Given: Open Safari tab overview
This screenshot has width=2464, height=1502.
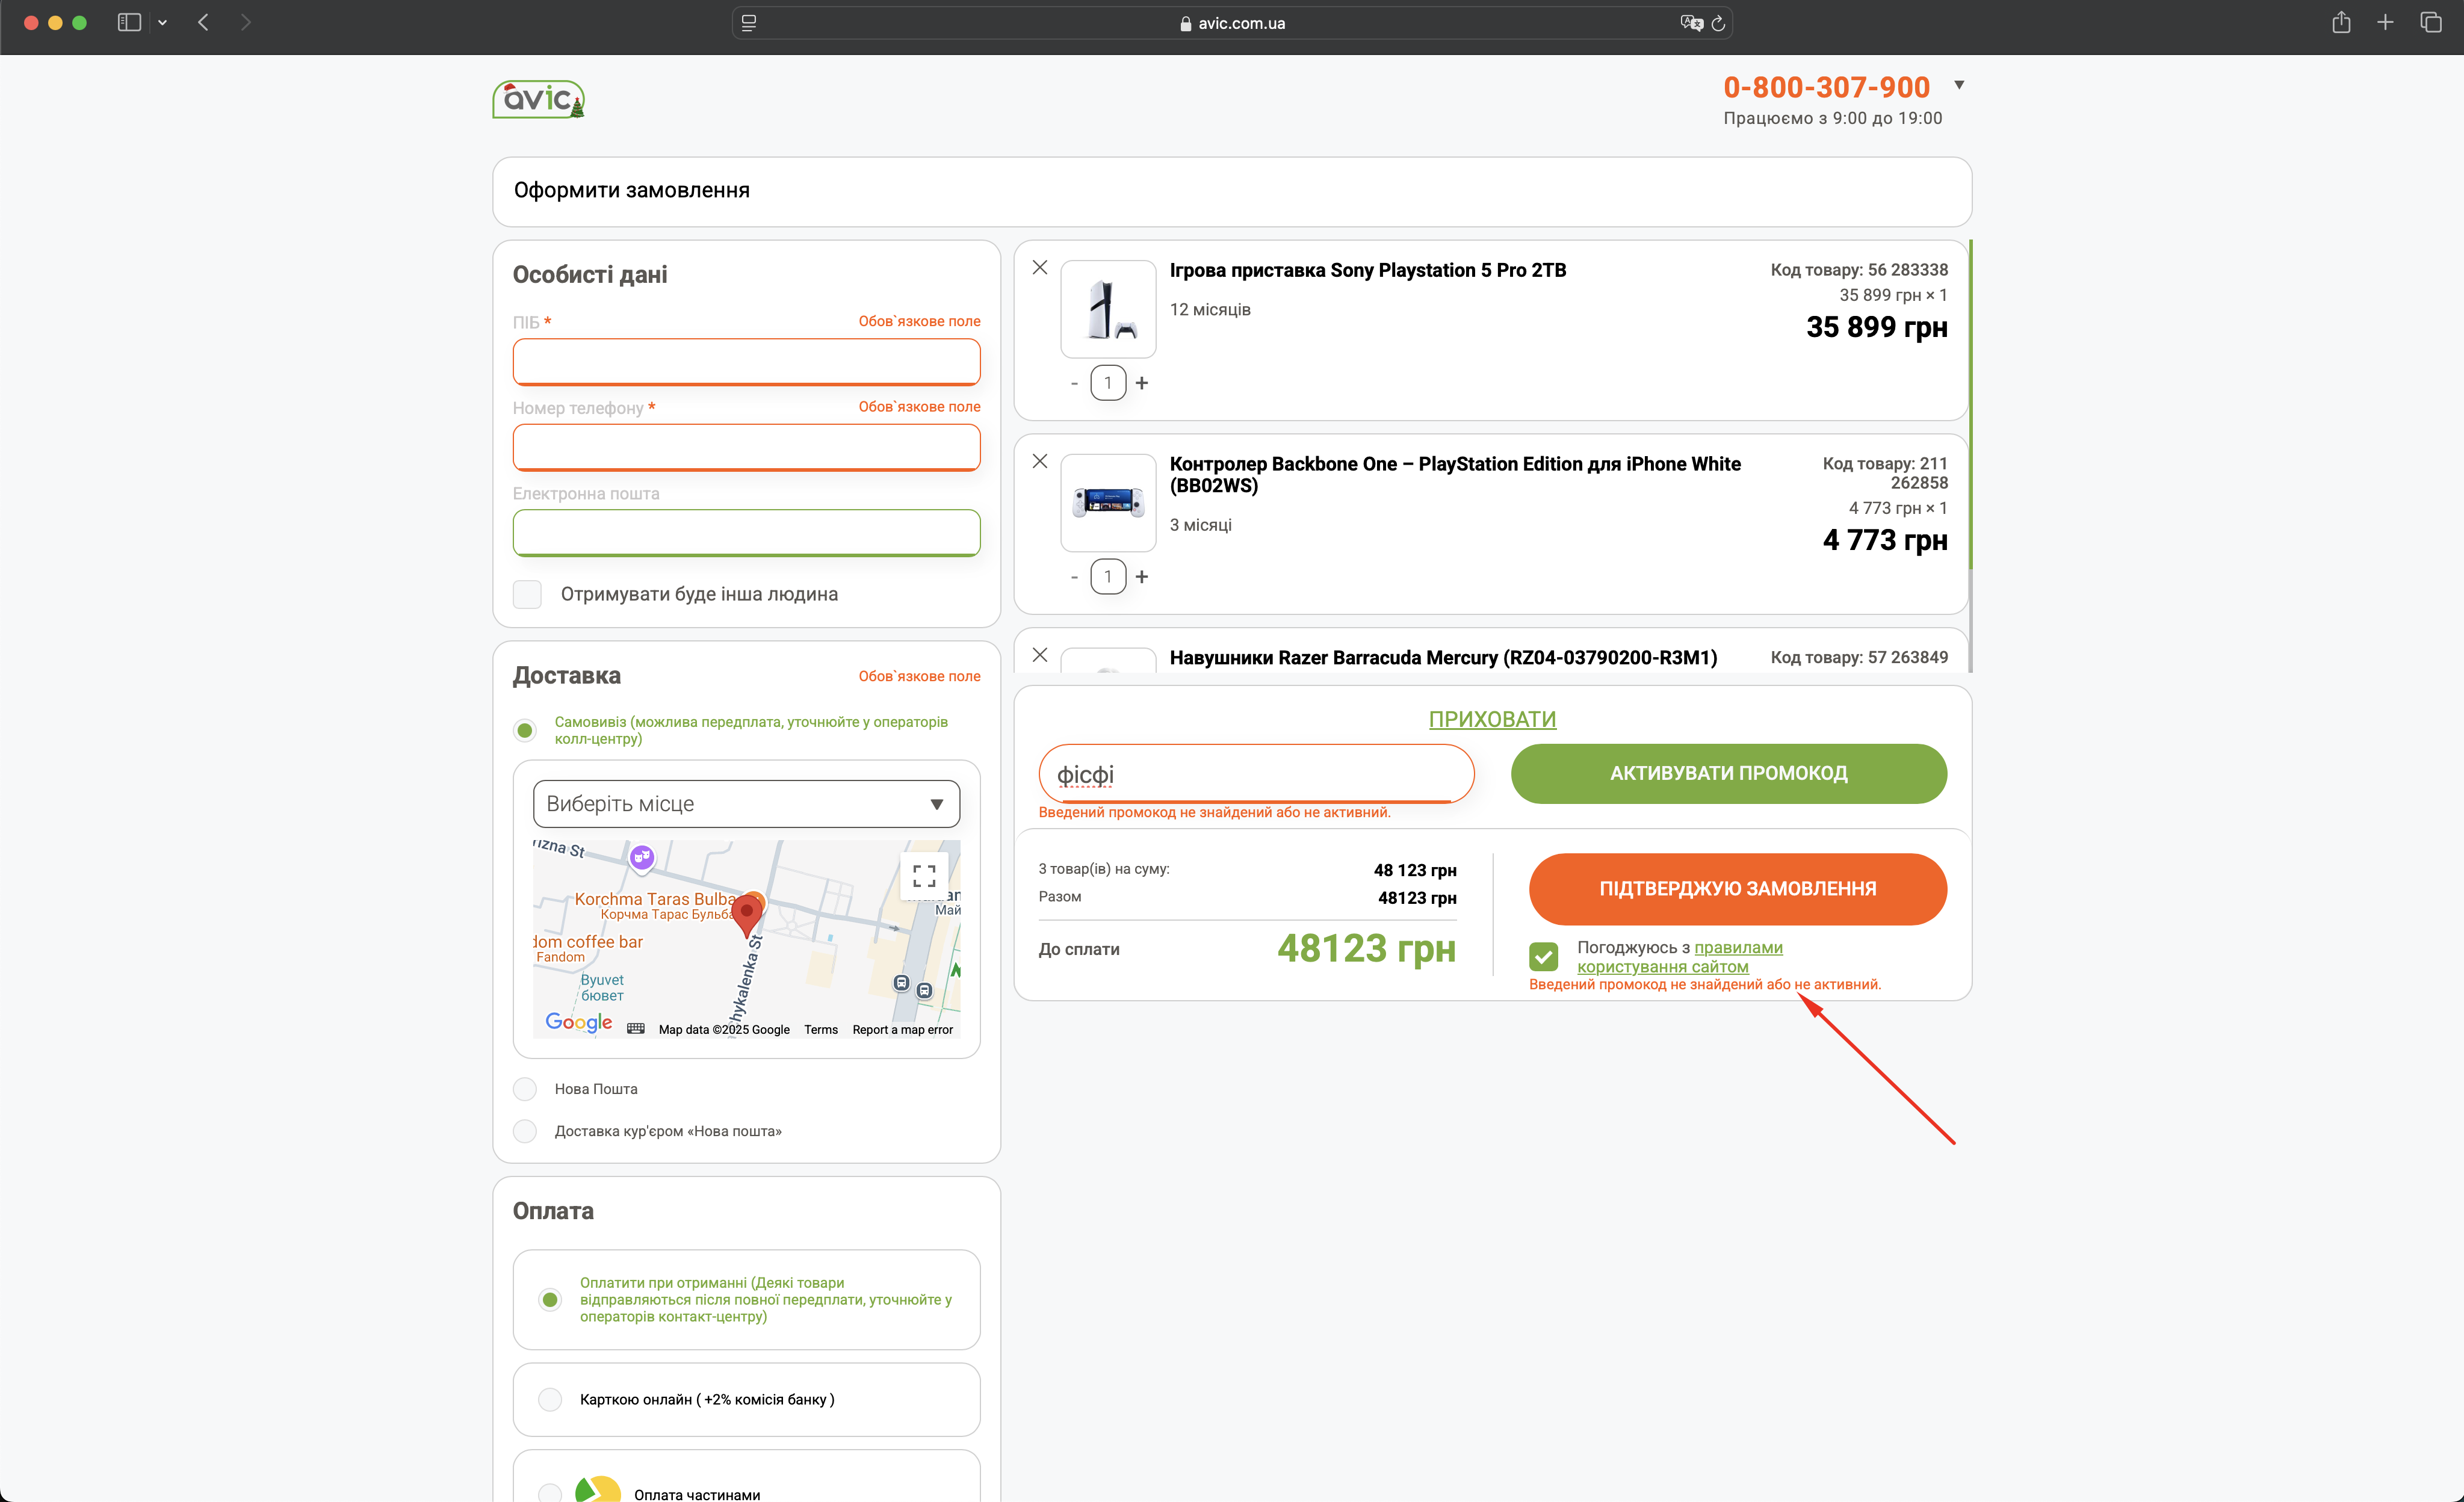Looking at the screenshot, I should (x=2430, y=23).
